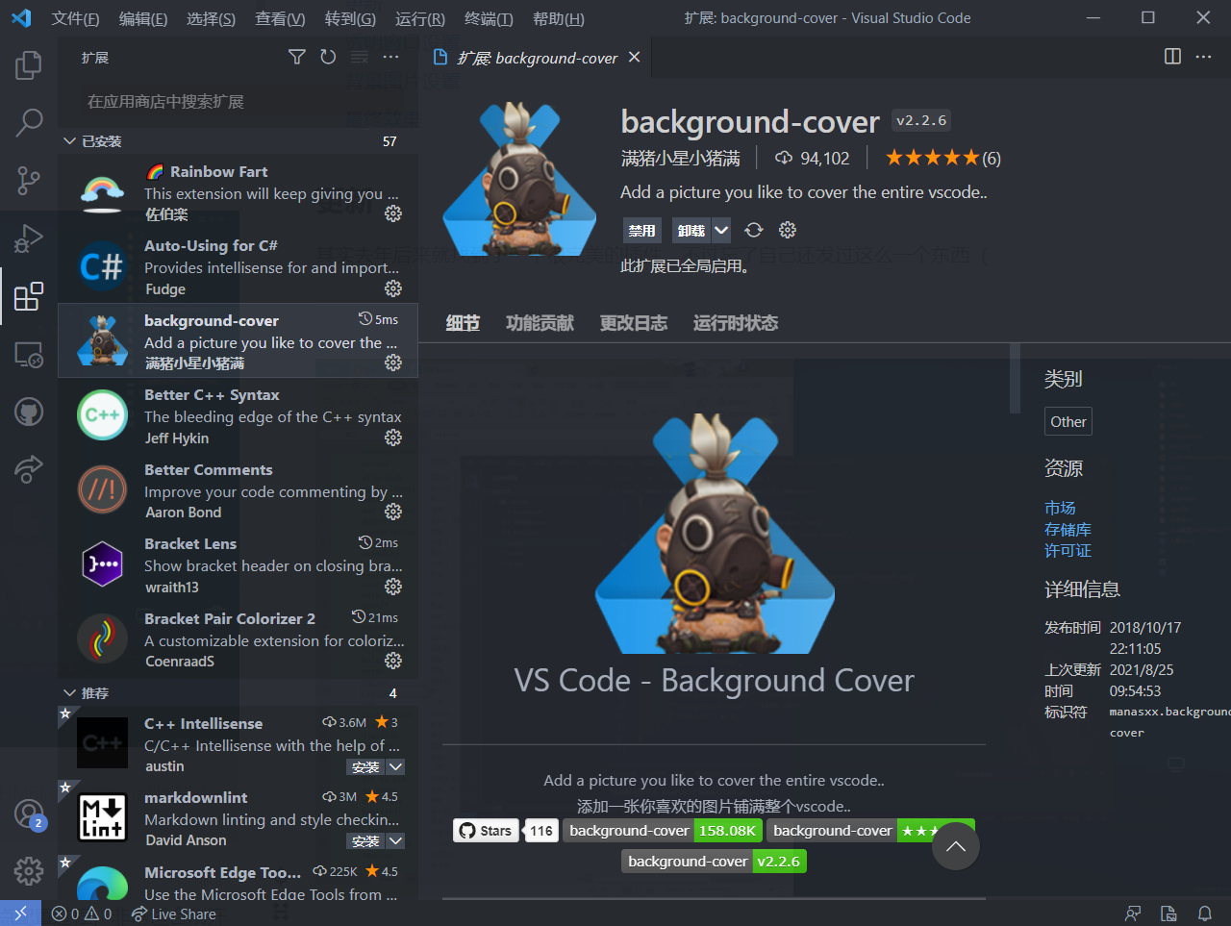The width and height of the screenshot is (1231, 926).
Task: Open the Run and Debug view
Action: click(x=28, y=238)
